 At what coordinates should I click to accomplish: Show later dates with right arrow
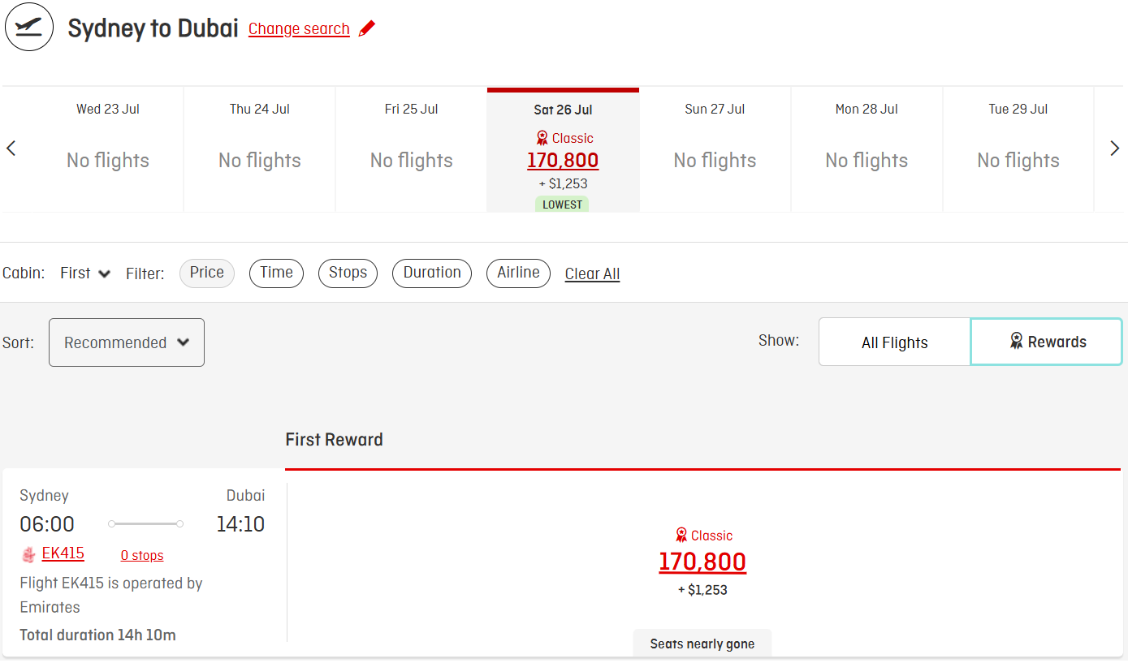click(x=1115, y=149)
